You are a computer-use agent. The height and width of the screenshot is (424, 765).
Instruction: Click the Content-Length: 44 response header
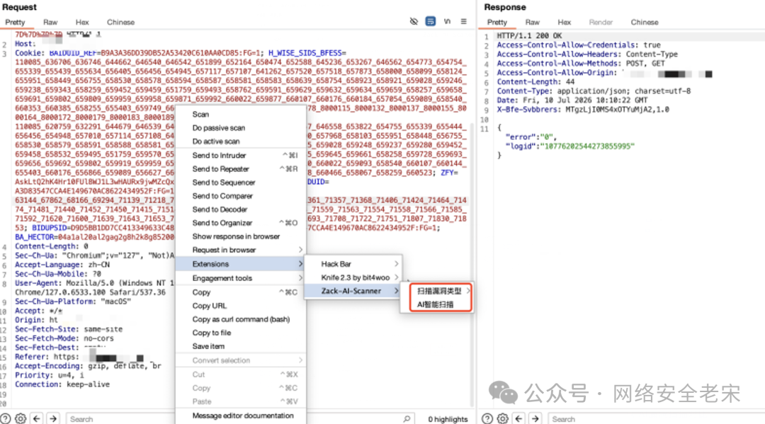click(535, 82)
